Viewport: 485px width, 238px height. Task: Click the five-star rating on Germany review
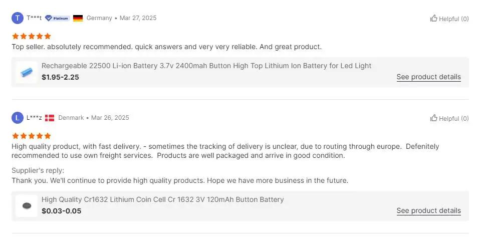(32, 36)
